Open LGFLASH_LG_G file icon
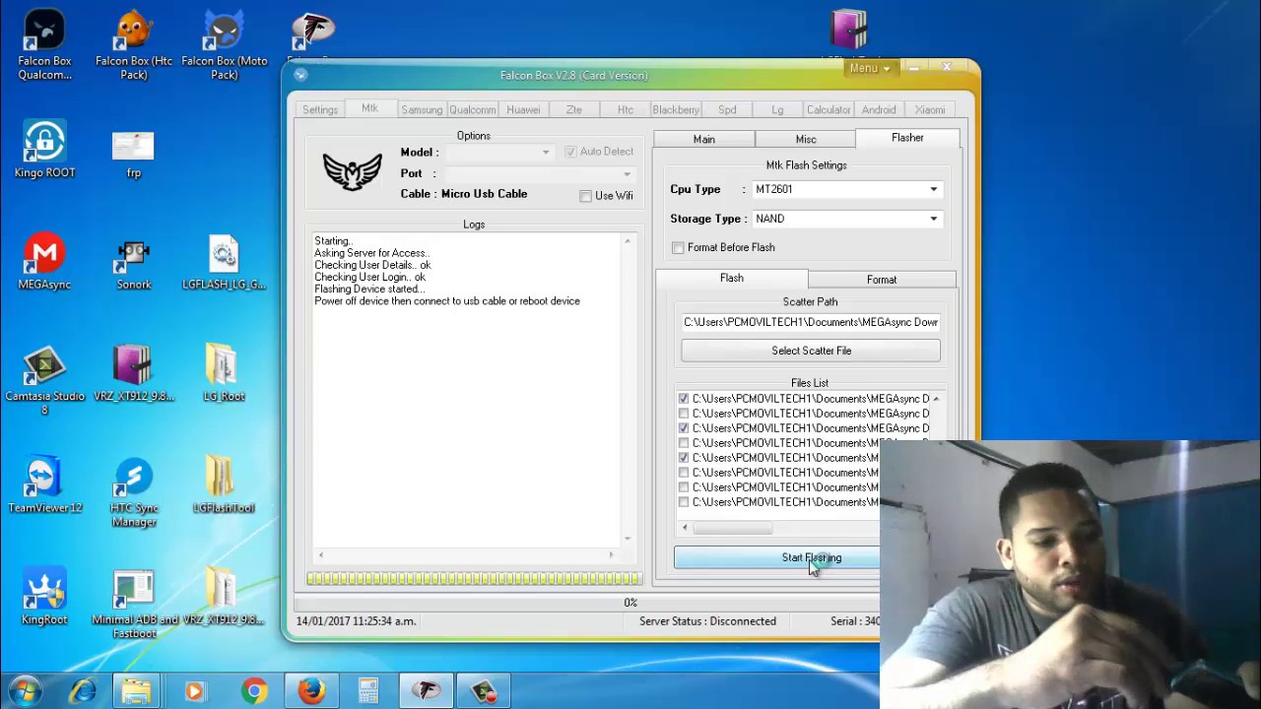Image resolution: width=1261 pixels, height=709 pixels. pos(224,262)
